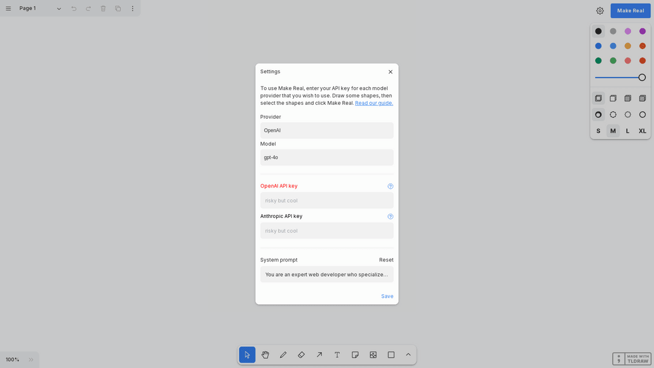The width and height of the screenshot is (654, 368).
Task: Select the Text tool
Action: (x=337, y=355)
